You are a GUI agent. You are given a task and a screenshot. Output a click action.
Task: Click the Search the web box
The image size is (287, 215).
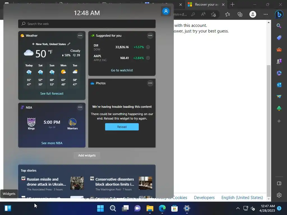(87, 24)
